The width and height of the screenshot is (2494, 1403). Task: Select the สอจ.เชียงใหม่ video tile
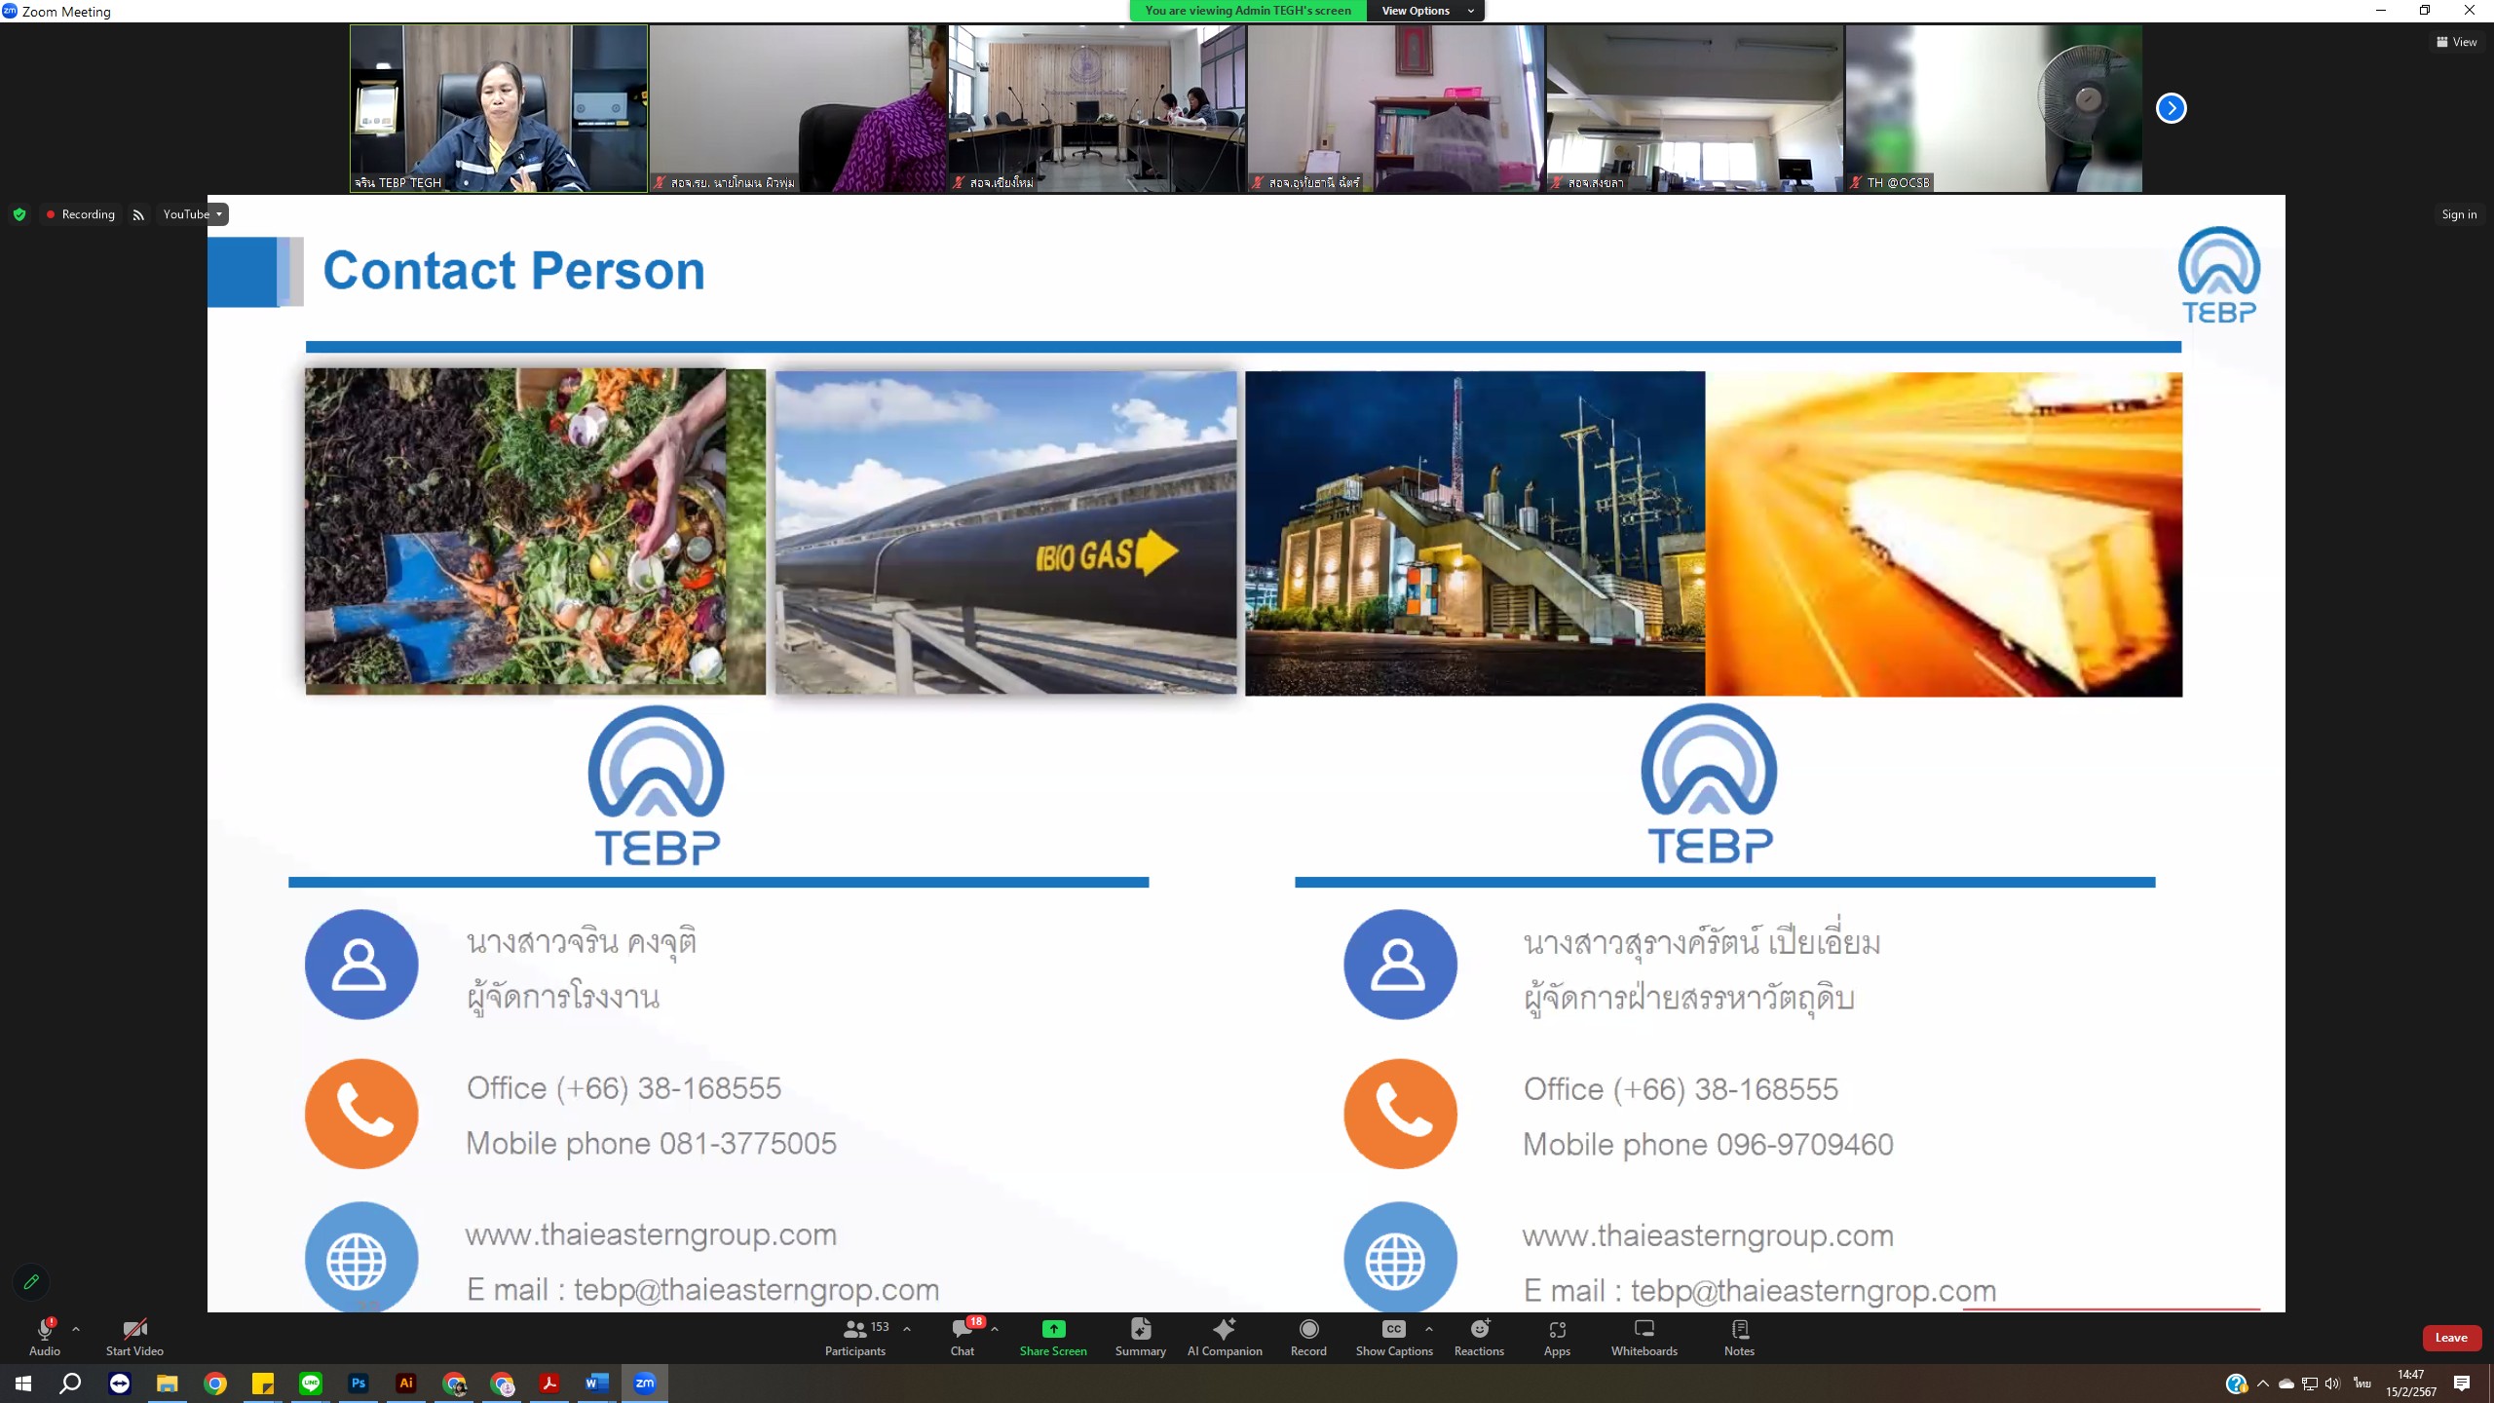pyautogui.click(x=1097, y=108)
